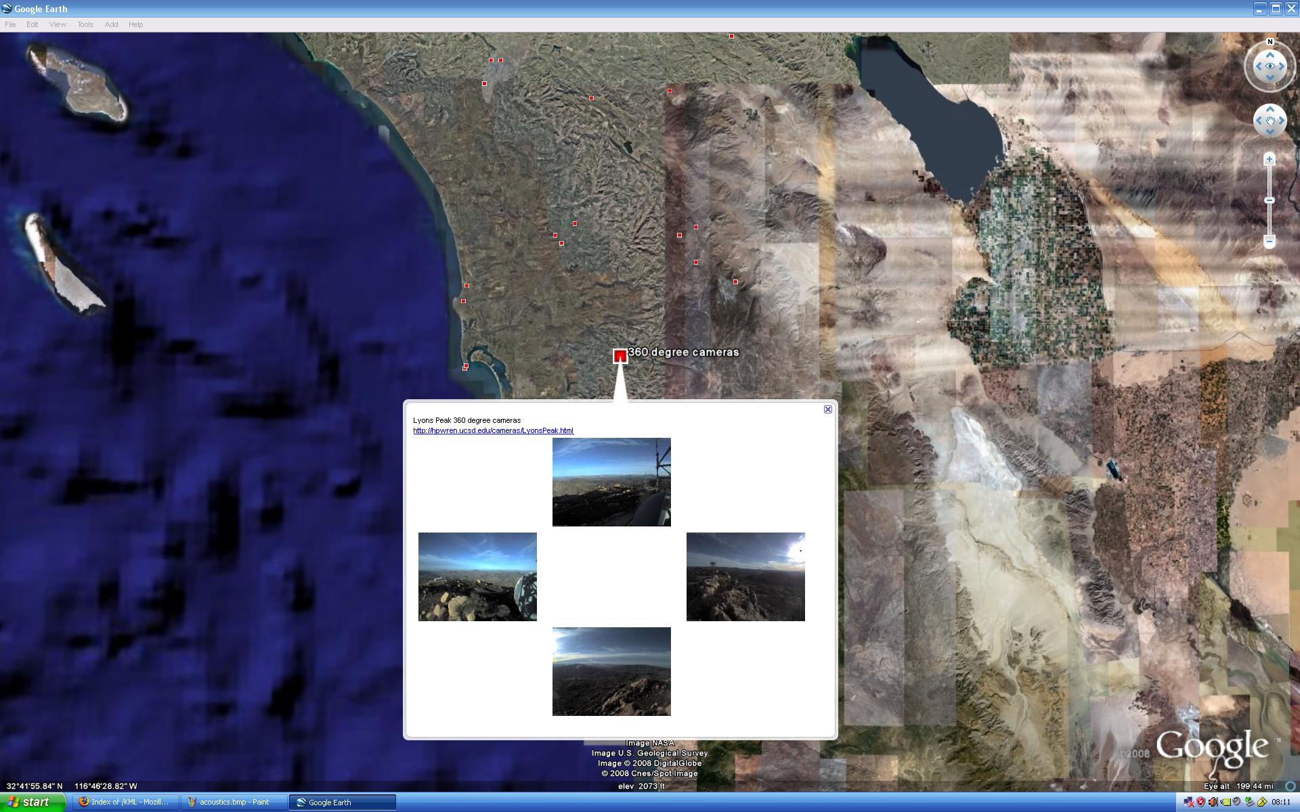Switch to the 'acoustics.bmp - Paint' taskbar button
The image size is (1300, 812).
tap(234, 802)
